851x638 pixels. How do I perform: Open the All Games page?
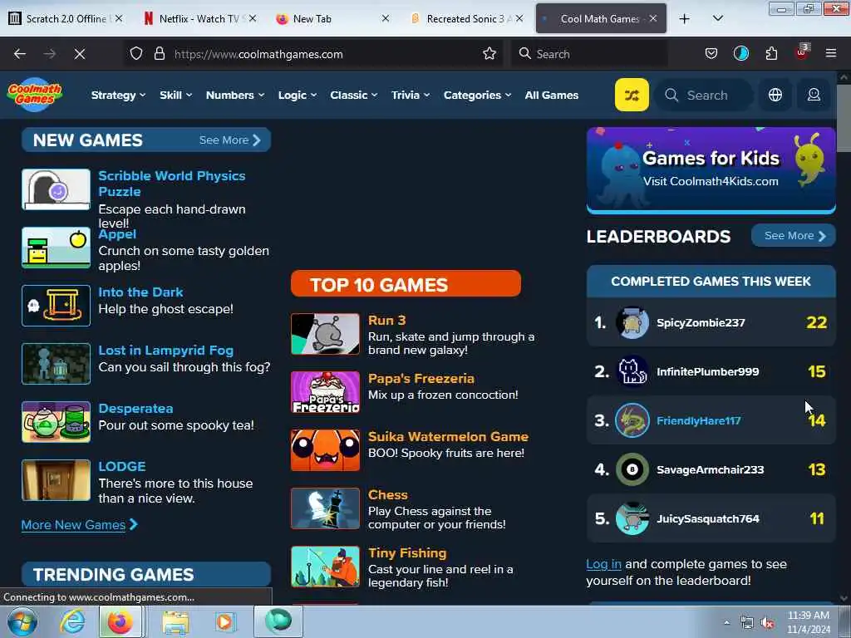tap(552, 95)
